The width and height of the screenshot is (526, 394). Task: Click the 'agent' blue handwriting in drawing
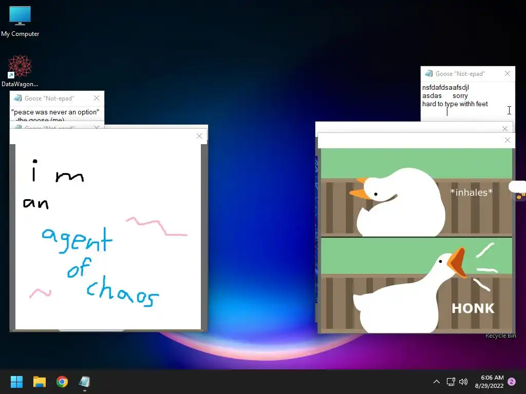[x=77, y=240]
